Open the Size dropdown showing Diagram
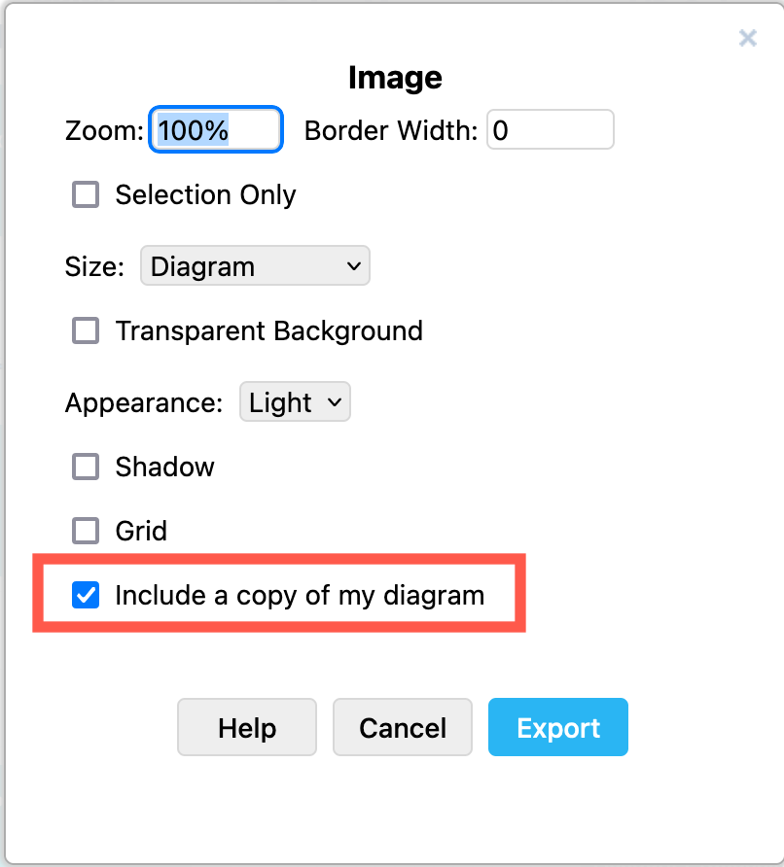 255,266
